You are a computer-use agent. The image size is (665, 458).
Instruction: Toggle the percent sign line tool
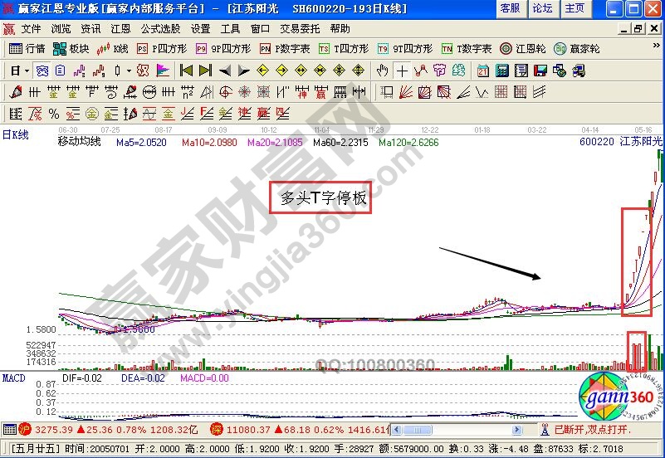54,114
